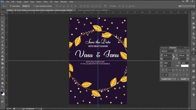The width and height of the screenshot is (196, 110).
Task: Select the History Brush tool
Action: pyautogui.click(x=2, y=49)
